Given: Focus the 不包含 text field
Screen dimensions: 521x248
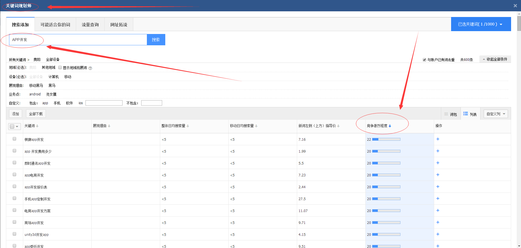Looking at the screenshot, I should [x=152, y=103].
